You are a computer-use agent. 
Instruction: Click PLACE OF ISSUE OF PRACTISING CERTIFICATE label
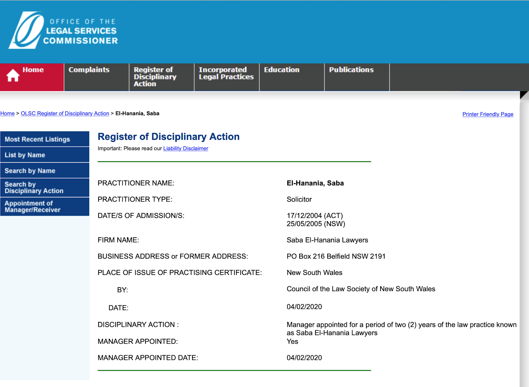pos(180,273)
